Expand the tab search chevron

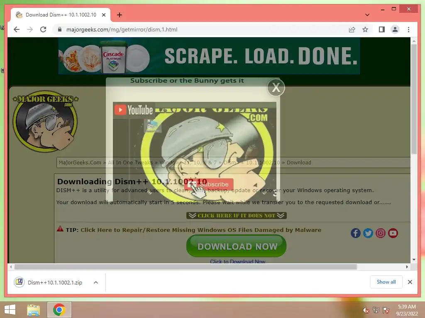click(x=367, y=15)
